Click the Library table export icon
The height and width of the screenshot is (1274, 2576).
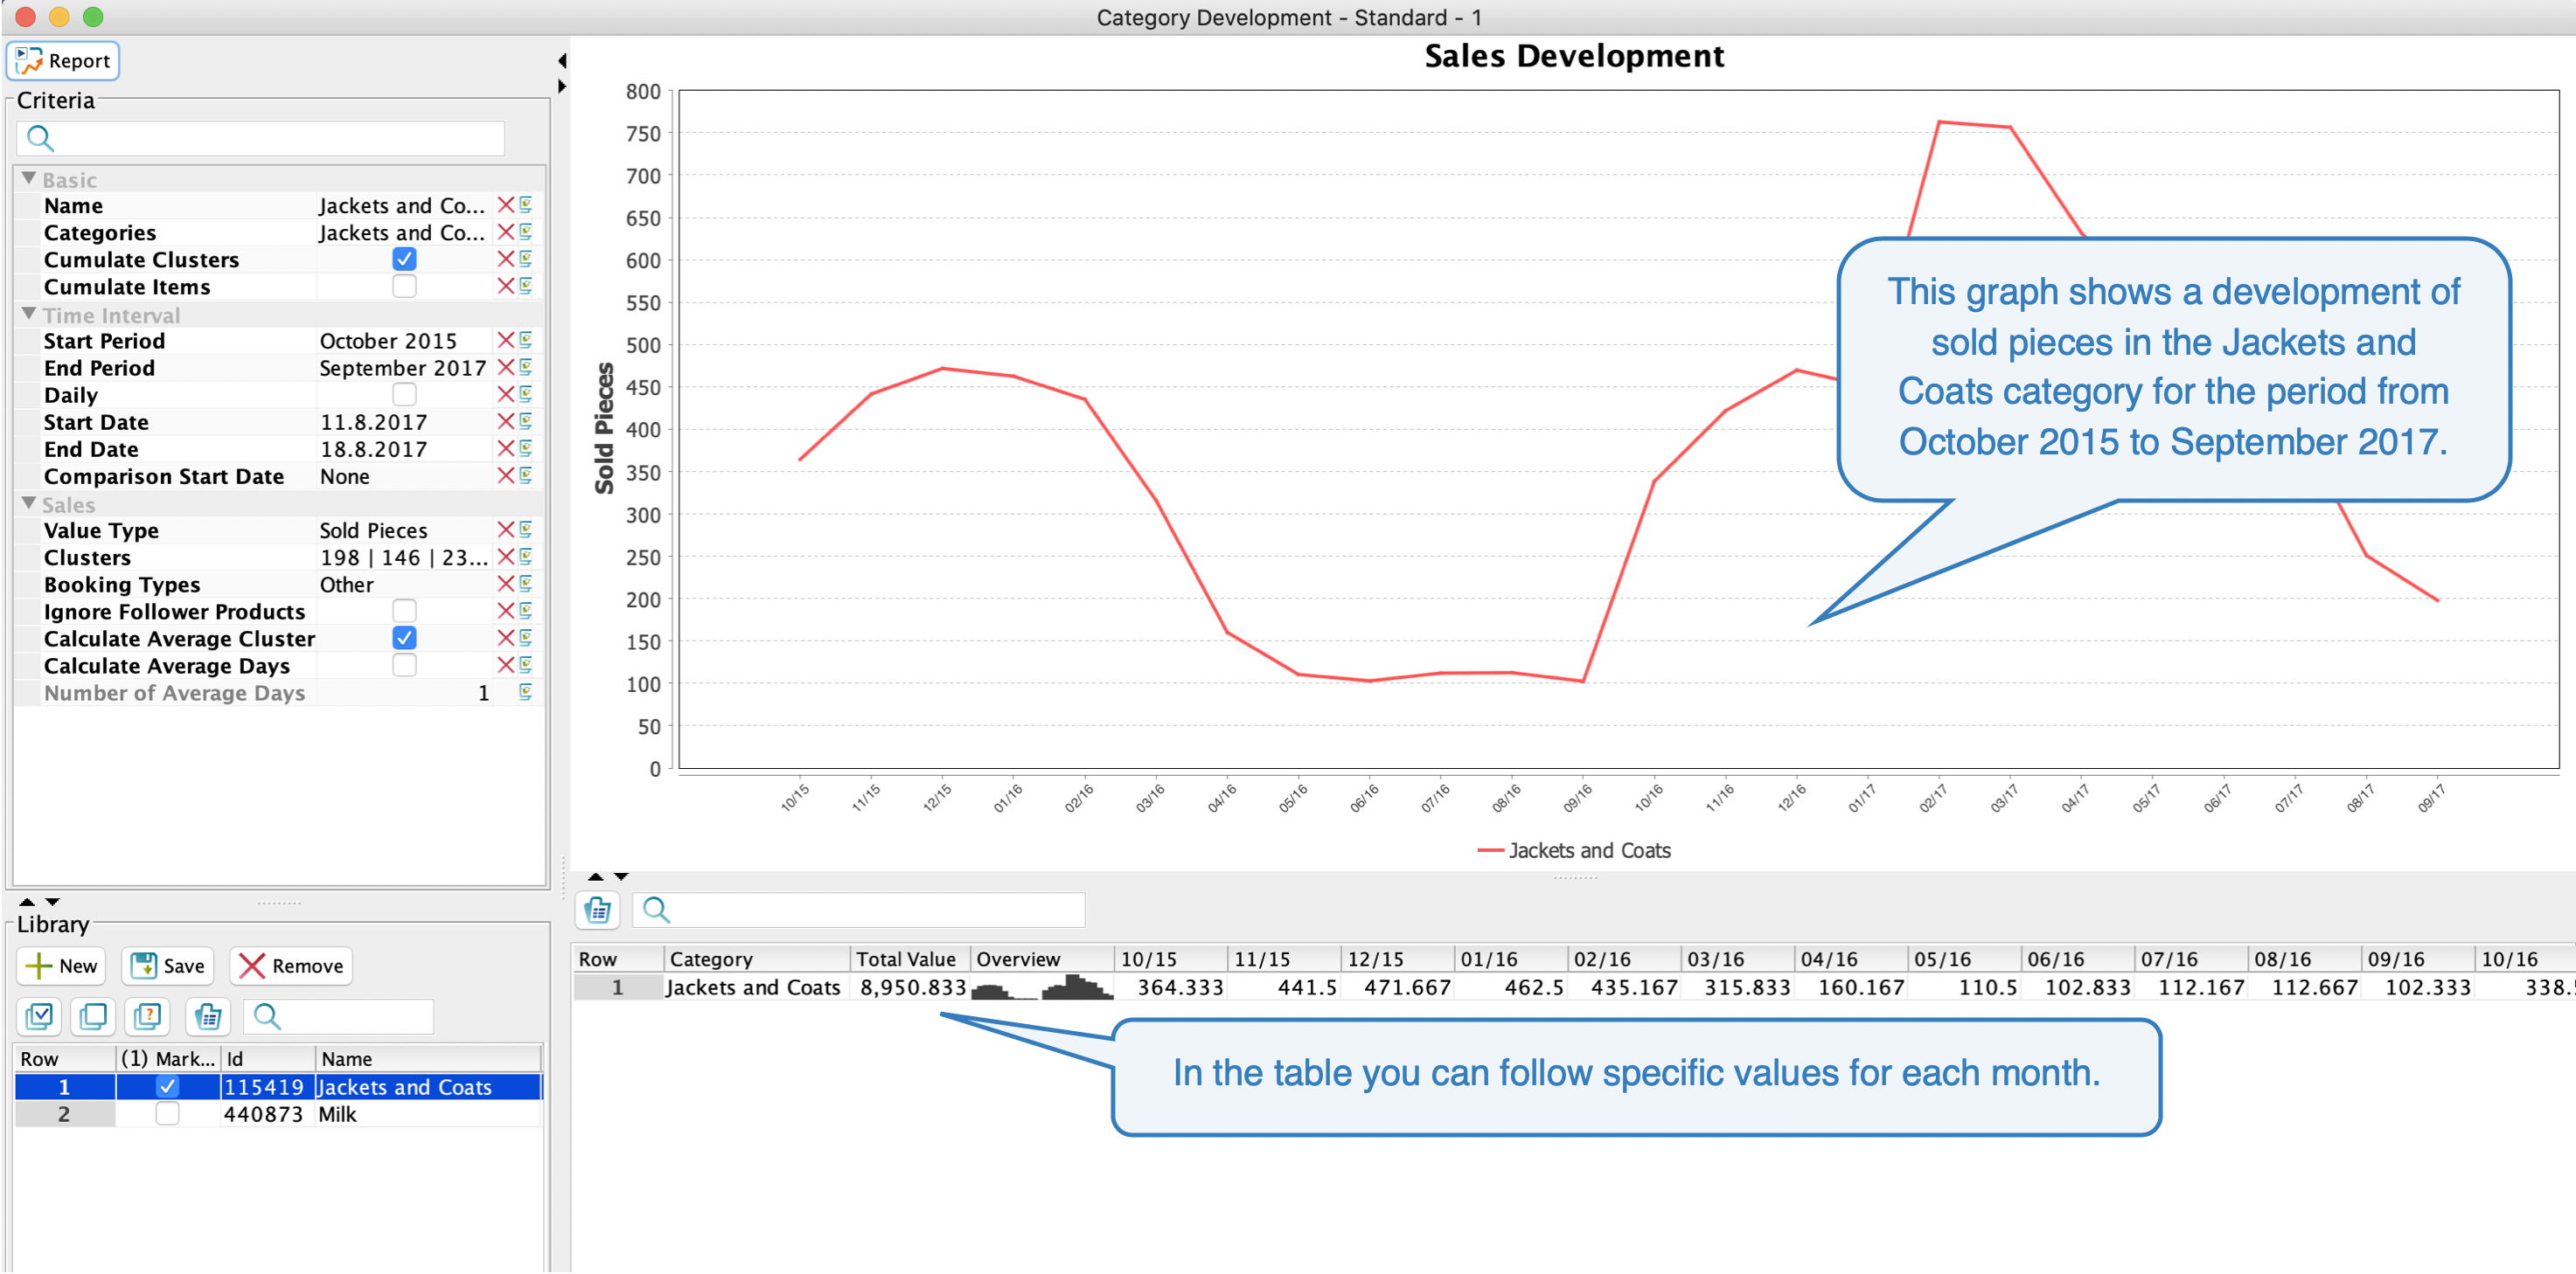pos(207,1016)
